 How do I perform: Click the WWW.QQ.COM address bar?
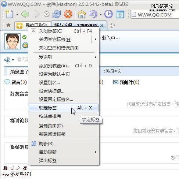click(x=155, y=15)
